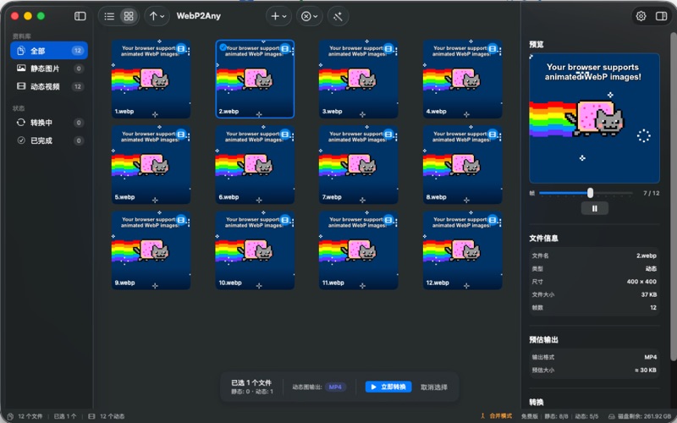
Task: Click animated badge icon on 5.webp
Action: click(x=181, y=135)
